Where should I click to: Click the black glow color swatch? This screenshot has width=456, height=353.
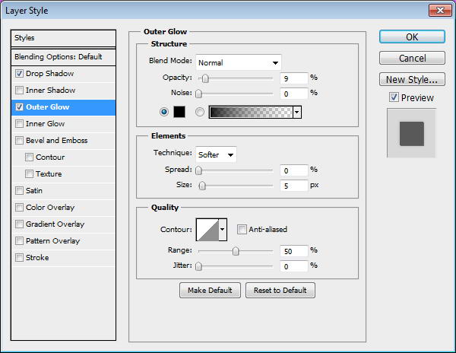tap(179, 112)
